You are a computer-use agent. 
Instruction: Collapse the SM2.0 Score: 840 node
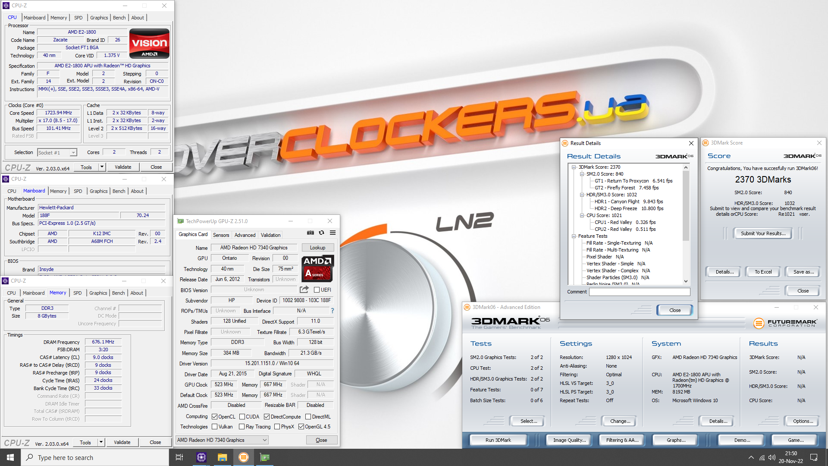(x=582, y=174)
